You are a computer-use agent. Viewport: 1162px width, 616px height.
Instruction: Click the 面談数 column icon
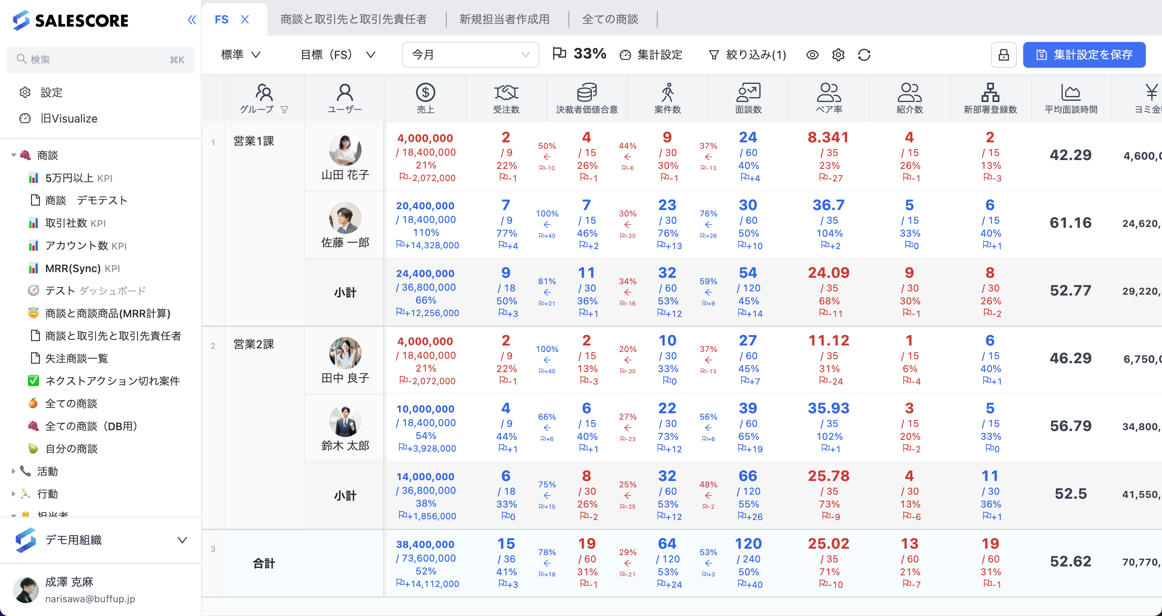[748, 92]
